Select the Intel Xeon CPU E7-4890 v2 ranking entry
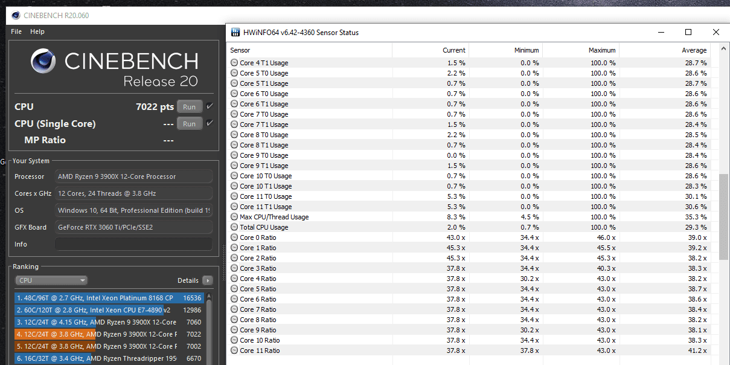The width and height of the screenshot is (730, 365). 109,309
